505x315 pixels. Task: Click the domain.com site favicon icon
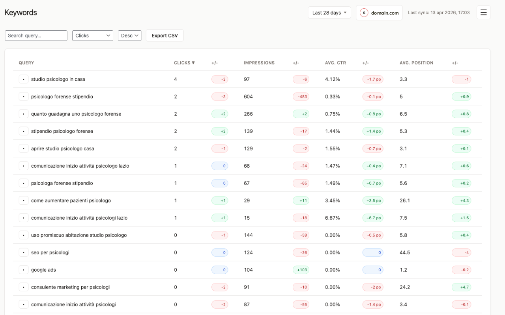pos(364,12)
